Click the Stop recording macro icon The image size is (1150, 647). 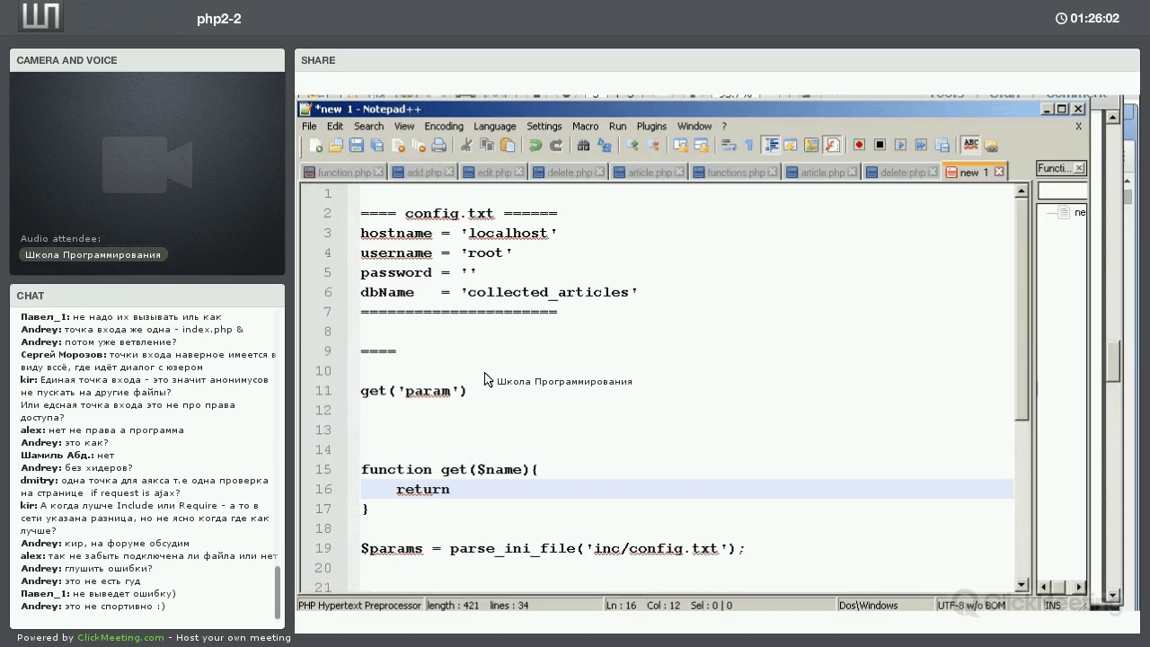(x=880, y=146)
